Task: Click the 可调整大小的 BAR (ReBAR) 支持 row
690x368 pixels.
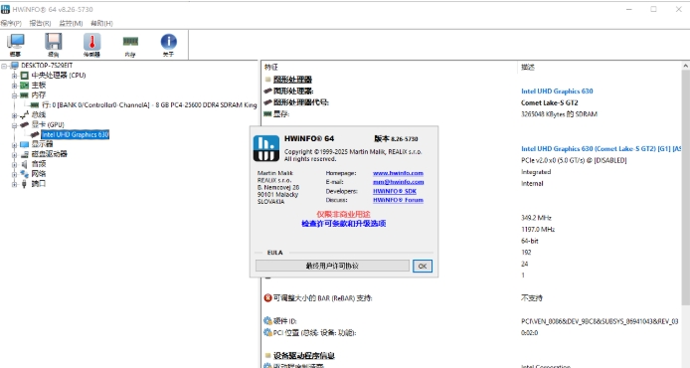Action: [x=322, y=298]
